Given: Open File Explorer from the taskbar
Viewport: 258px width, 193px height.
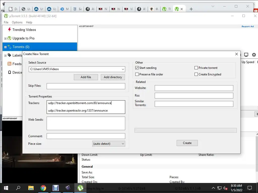Looking at the screenshot, I should (x=31, y=188).
